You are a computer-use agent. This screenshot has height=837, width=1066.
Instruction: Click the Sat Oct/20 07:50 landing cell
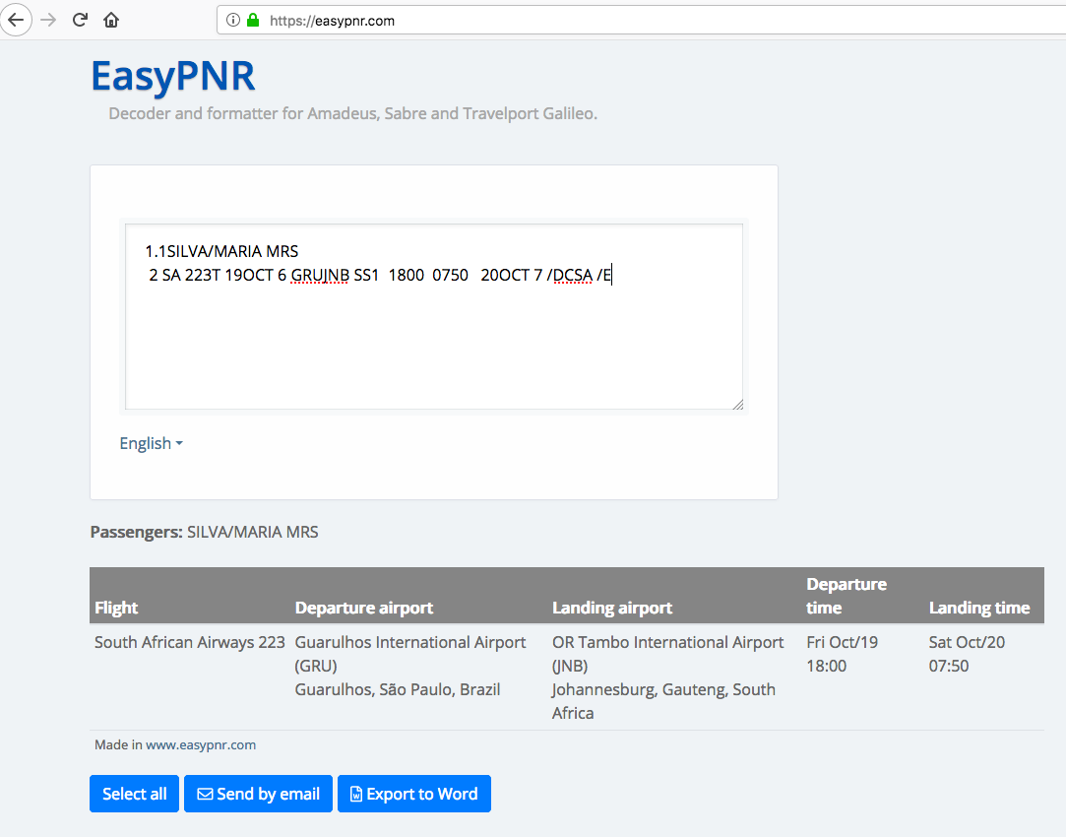click(967, 654)
